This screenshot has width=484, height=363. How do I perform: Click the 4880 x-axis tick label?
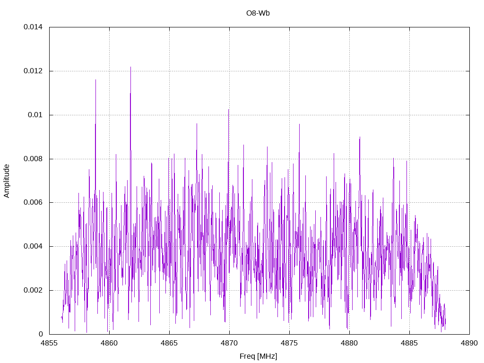(x=349, y=343)
